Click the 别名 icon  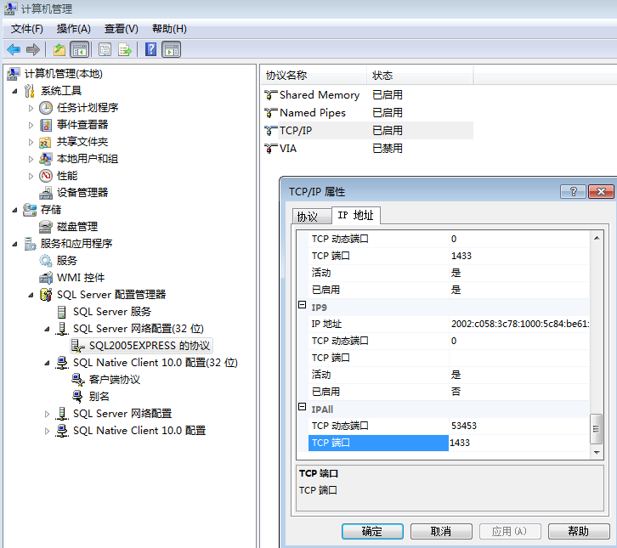point(78,397)
